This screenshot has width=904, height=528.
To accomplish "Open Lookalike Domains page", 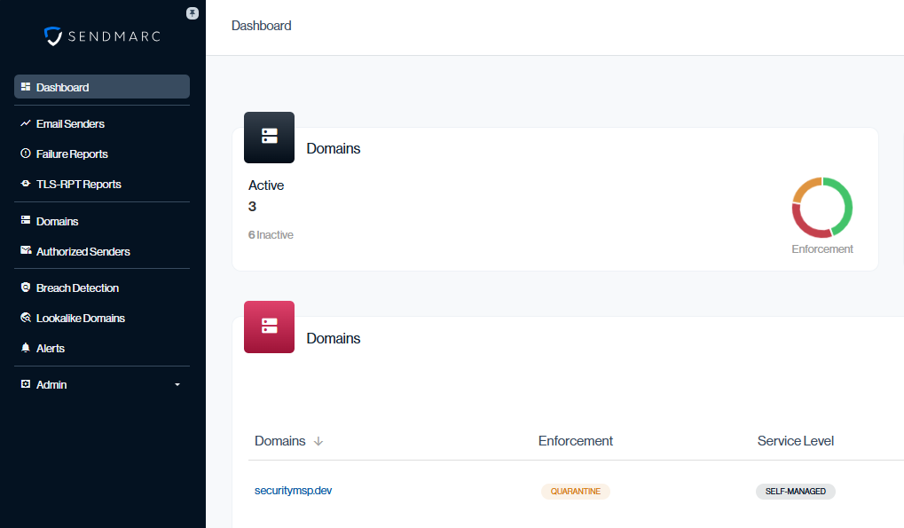I will [x=80, y=319].
